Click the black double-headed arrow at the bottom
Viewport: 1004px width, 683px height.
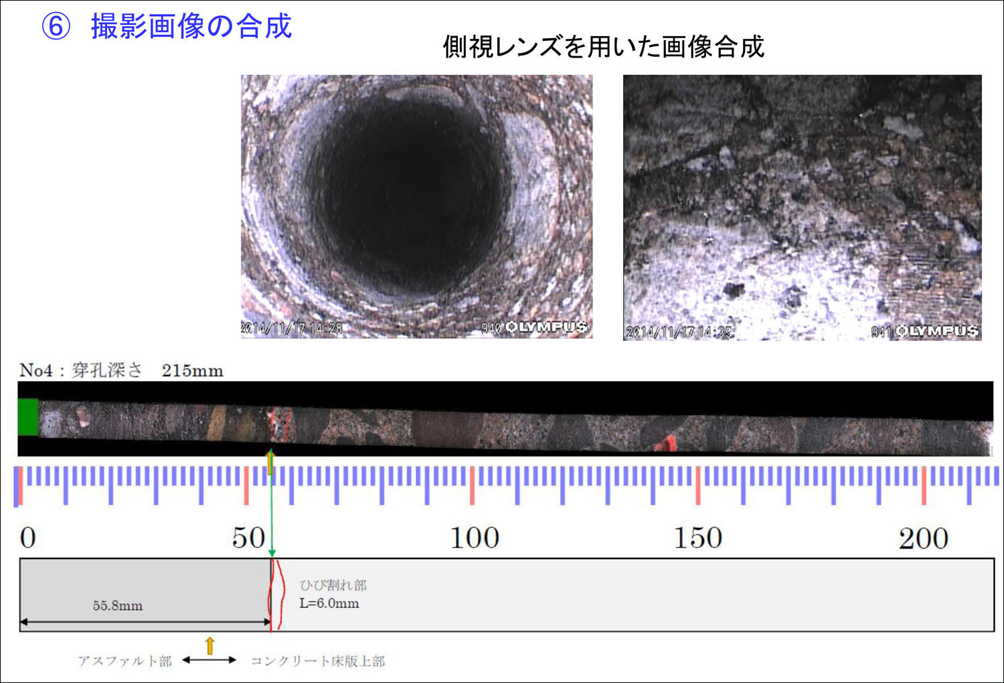click(x=210, y=660)
